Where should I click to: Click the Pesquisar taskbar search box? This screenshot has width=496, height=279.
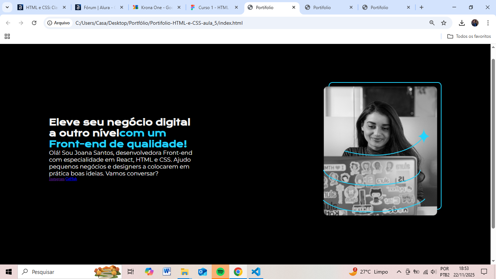(x=70, y=272)
